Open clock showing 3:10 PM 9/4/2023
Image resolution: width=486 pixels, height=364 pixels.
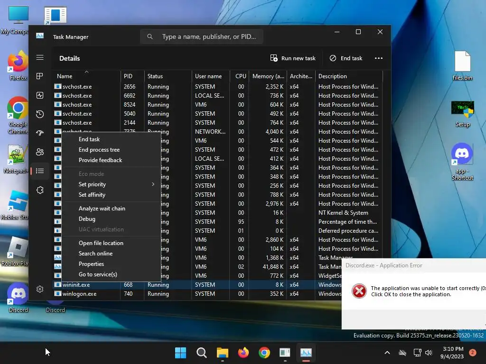452,353
